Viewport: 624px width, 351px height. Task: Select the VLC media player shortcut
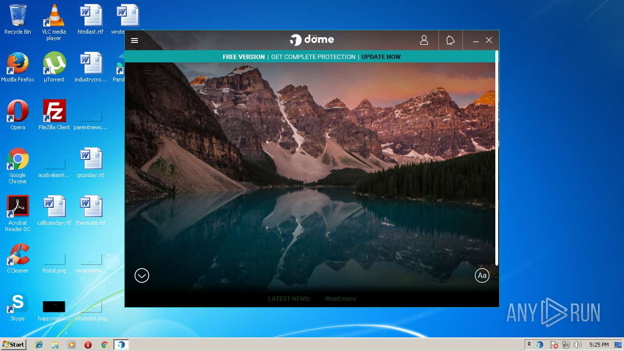[x=54, y=22]
